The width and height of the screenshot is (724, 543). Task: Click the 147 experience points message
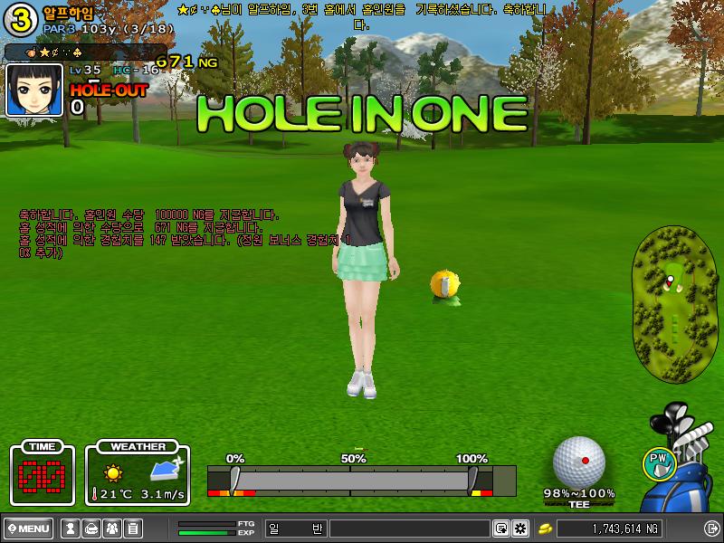pyautogui.click(x=185, y=246)
